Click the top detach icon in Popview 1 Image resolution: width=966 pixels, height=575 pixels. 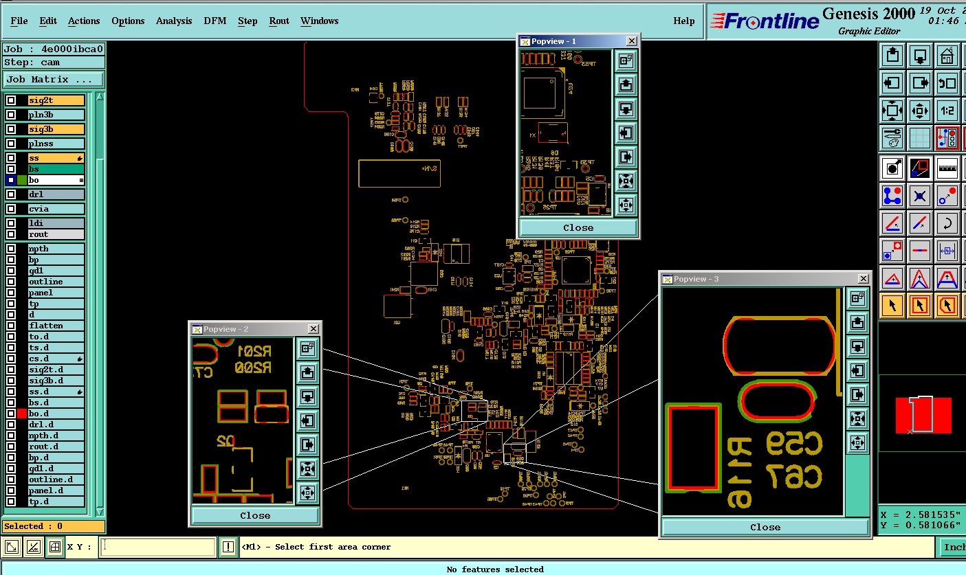coord(626,61)
